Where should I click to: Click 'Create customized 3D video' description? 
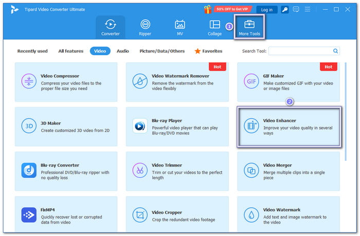[75, 130]
